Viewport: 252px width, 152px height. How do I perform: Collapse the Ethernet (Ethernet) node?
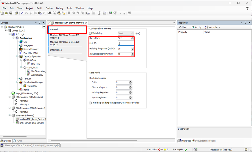pyautogui.click(x=9, y=115)
